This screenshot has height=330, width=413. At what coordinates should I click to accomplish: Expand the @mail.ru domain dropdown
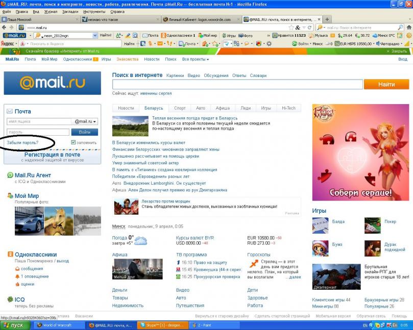pyautogui.click(x=85, y=122)
